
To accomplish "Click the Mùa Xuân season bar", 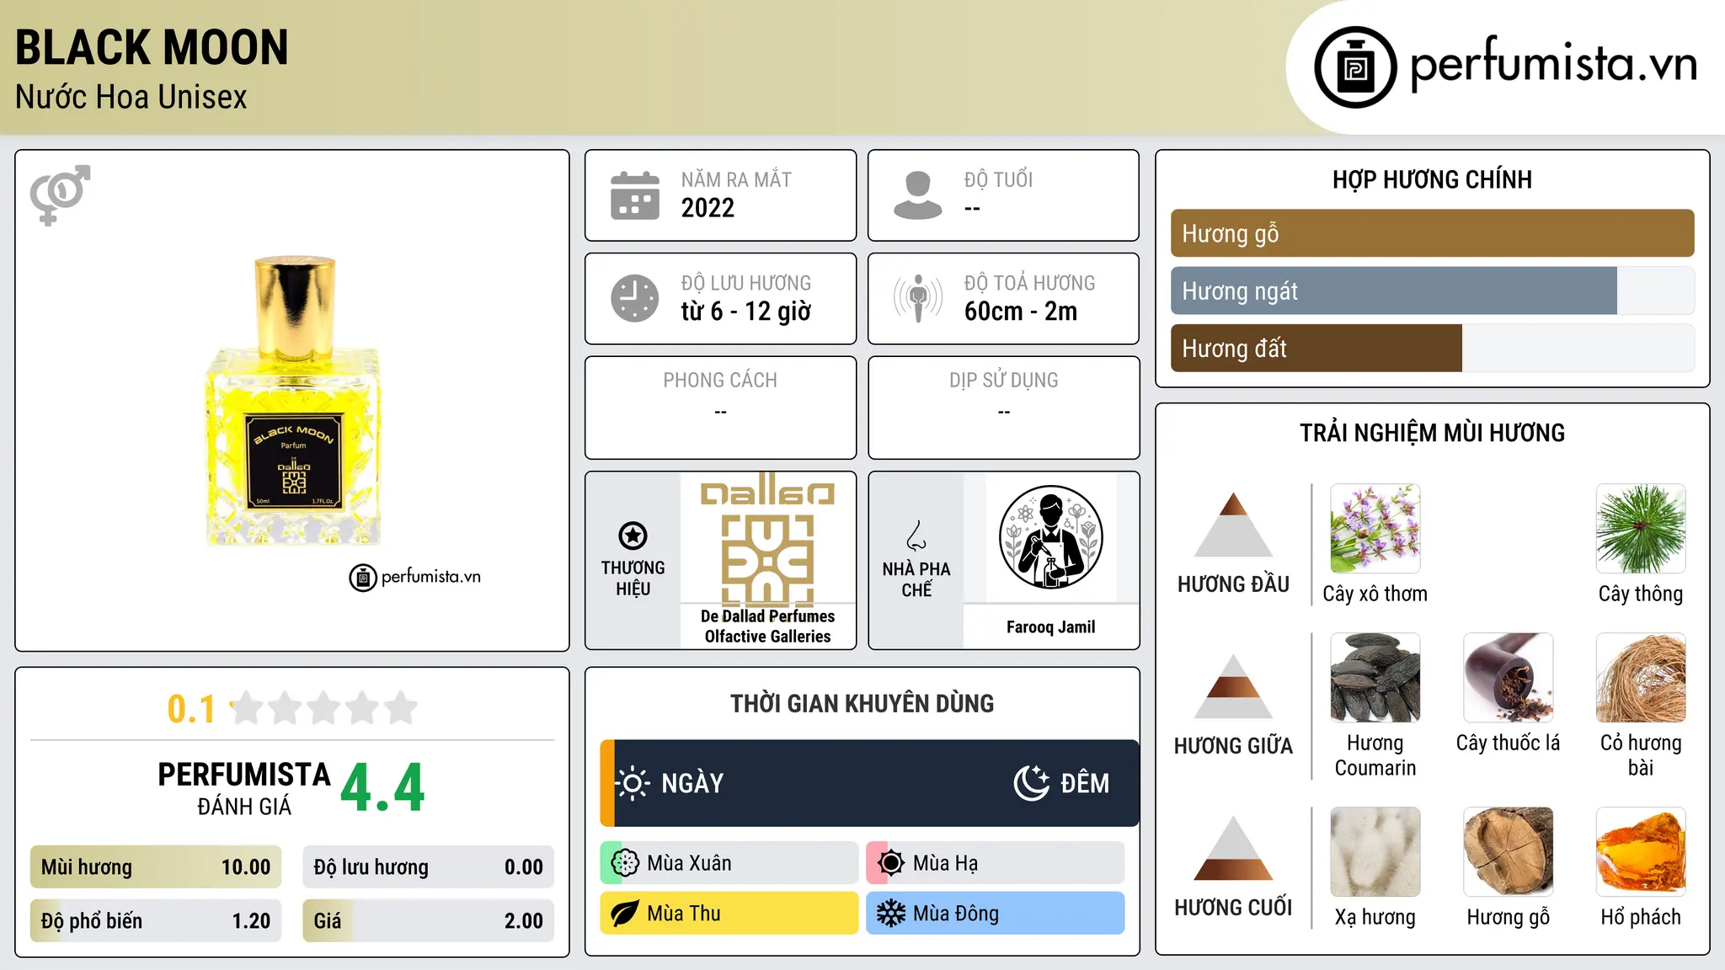I will (x=729, y=863).
